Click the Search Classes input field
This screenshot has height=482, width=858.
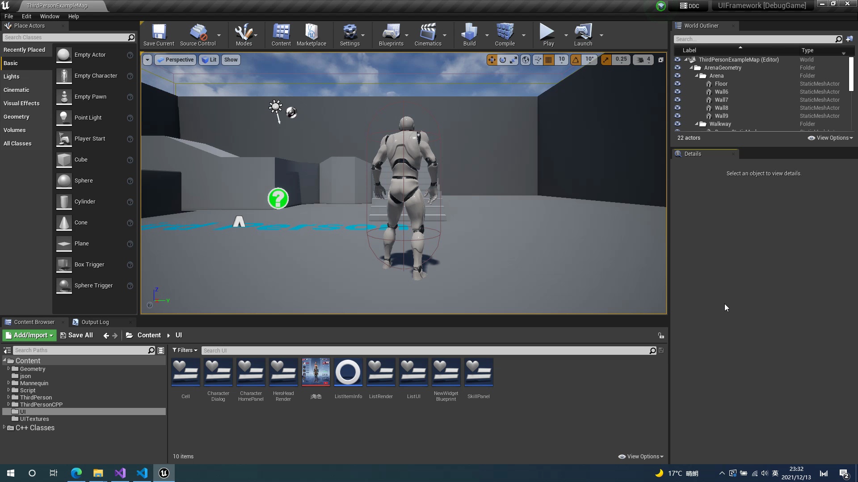click(x=69, y=37)
